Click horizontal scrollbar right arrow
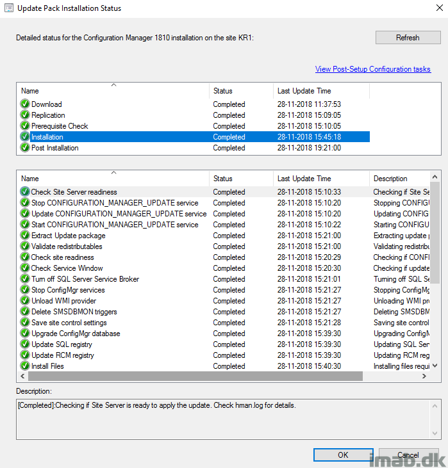The width and height of the screenshot is (448, 468). point(424,376)
